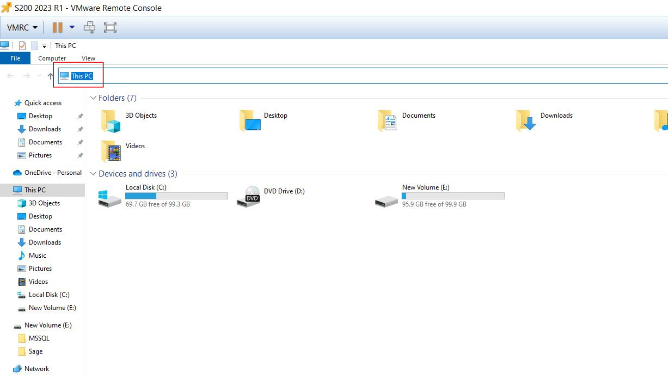Select This PC in navigation pane
Viewport: 668px width, 376px height.
coord(42,190)
